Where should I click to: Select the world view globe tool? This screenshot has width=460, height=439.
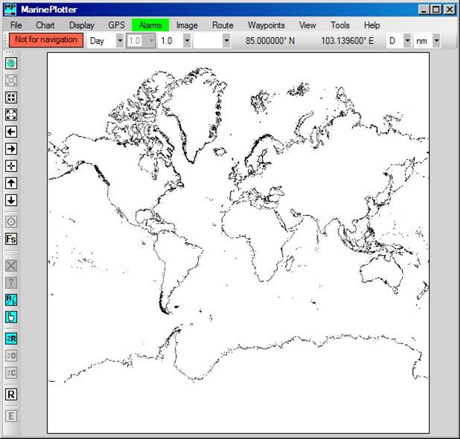(x=10, y=63)
